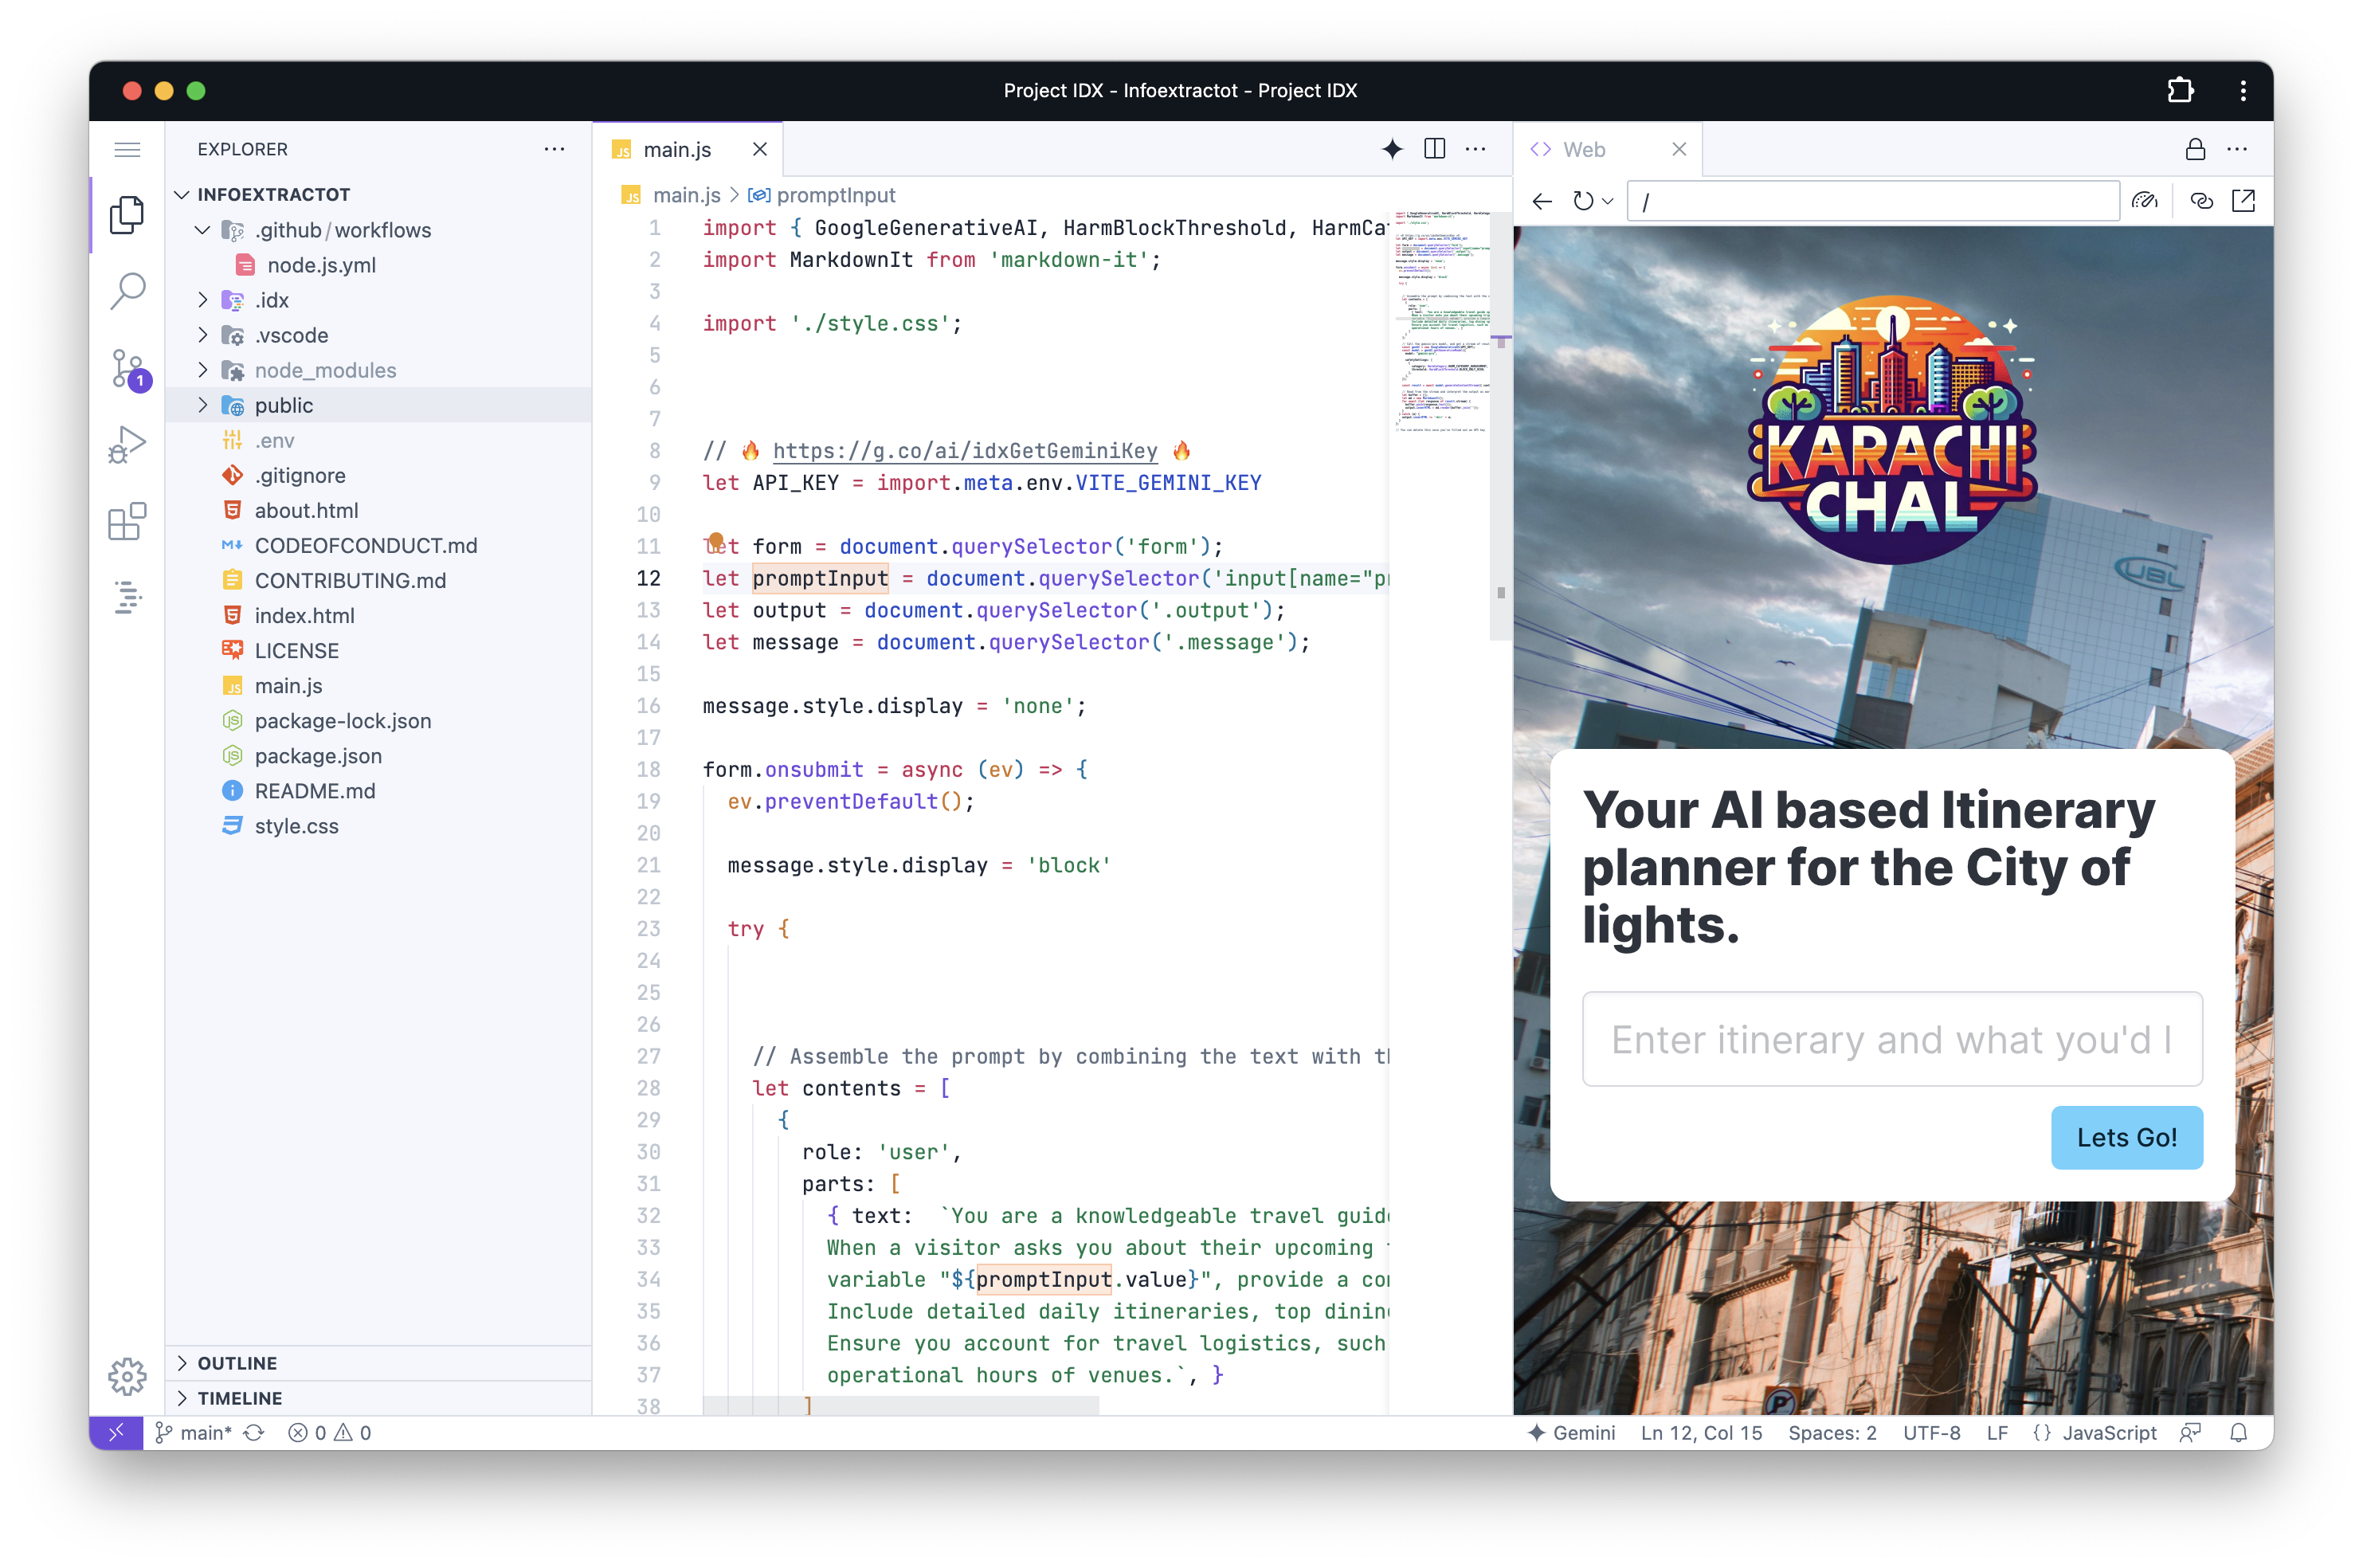Image resolution: width=2363 pixels, height=1568 pixels.
Task: Click the errors and warnings count
Action: (329, 1432)
